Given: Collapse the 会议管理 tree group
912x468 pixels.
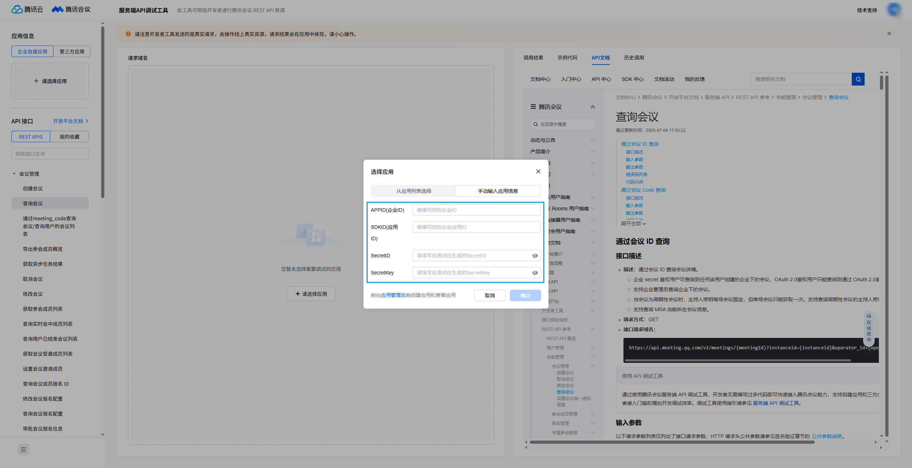Looking at the screenshot, I should 14,174.
